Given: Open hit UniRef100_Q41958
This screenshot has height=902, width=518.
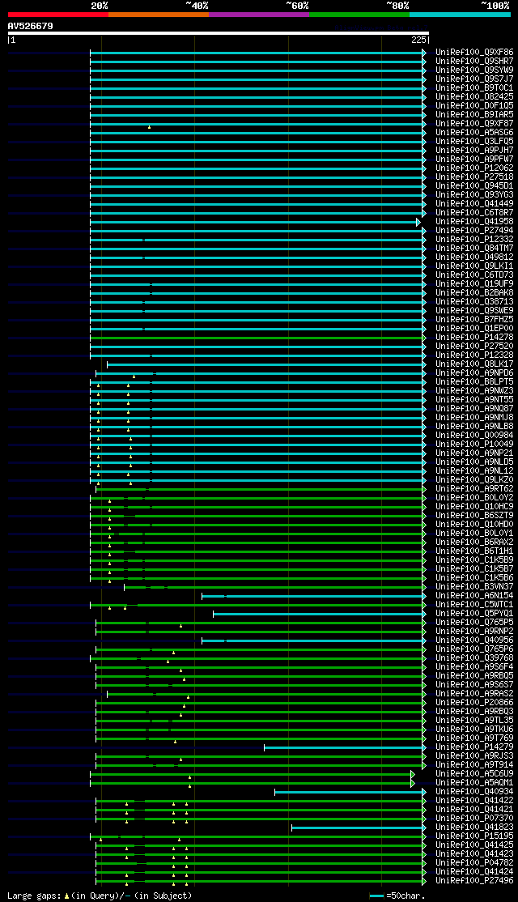Looking at the screenshot, I should (x=474, y=222).
